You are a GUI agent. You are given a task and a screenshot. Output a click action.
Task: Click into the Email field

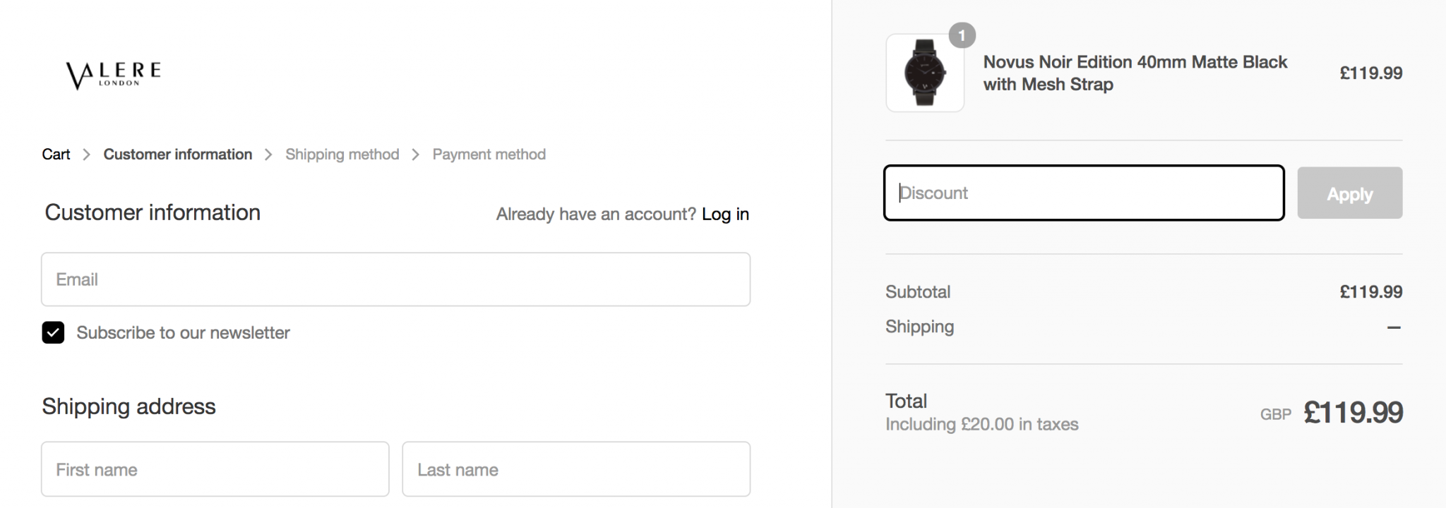click(395, 279)
